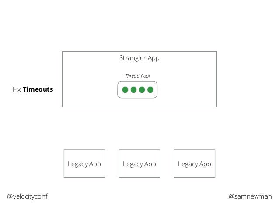
Task: Click Legacy in the leftmost Legacy App box
Action: [x=77, y=164]
